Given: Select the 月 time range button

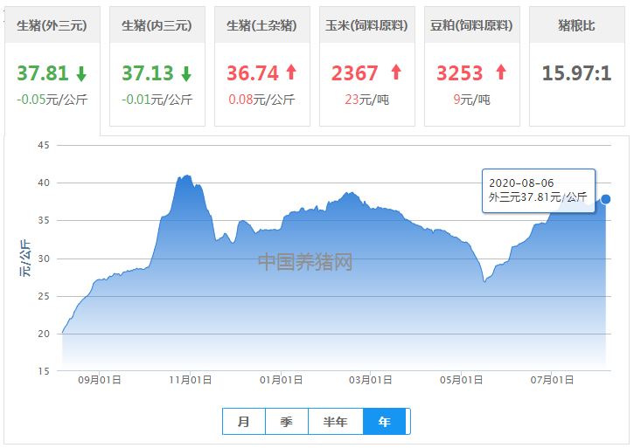Looking at the screenshot, I should 244,421.
